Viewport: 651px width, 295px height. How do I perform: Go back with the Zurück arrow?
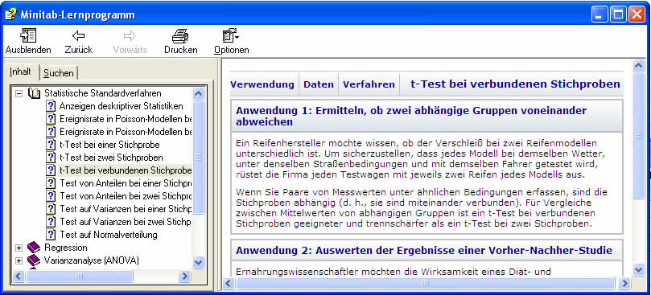click(x=79, y=35)
